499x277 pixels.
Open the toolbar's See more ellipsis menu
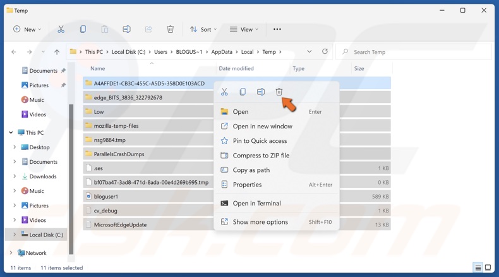(277, 29)
